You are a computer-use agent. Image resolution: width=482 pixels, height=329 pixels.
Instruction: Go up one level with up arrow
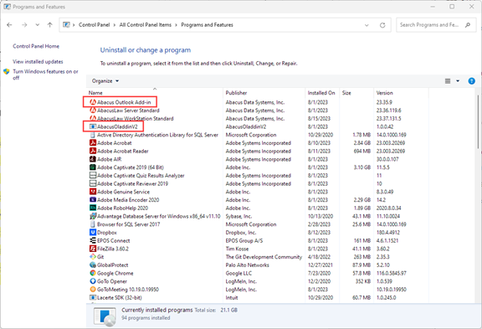50,25
